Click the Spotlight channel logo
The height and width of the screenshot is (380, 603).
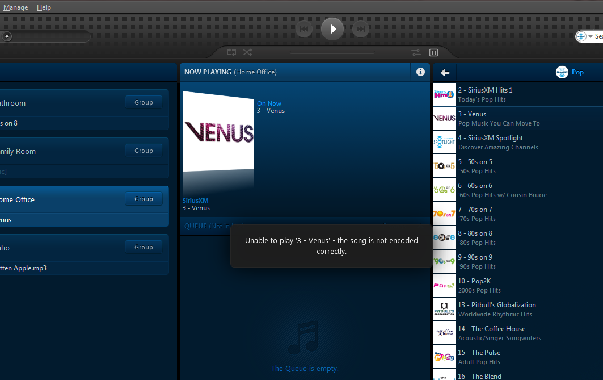(444, 142)
